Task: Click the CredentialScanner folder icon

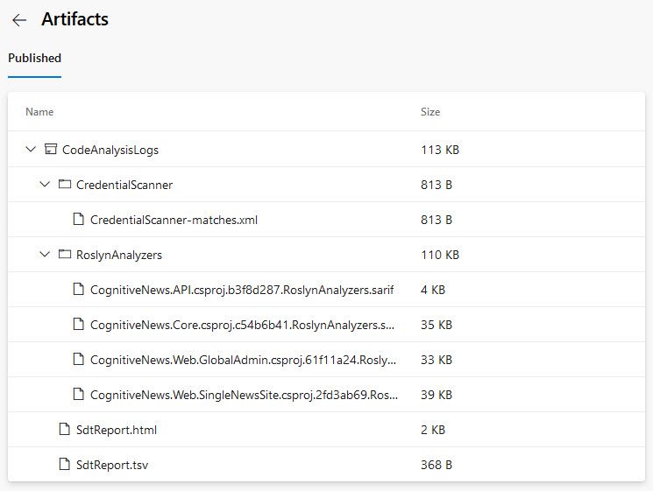Action: click(x=64, y=185)
